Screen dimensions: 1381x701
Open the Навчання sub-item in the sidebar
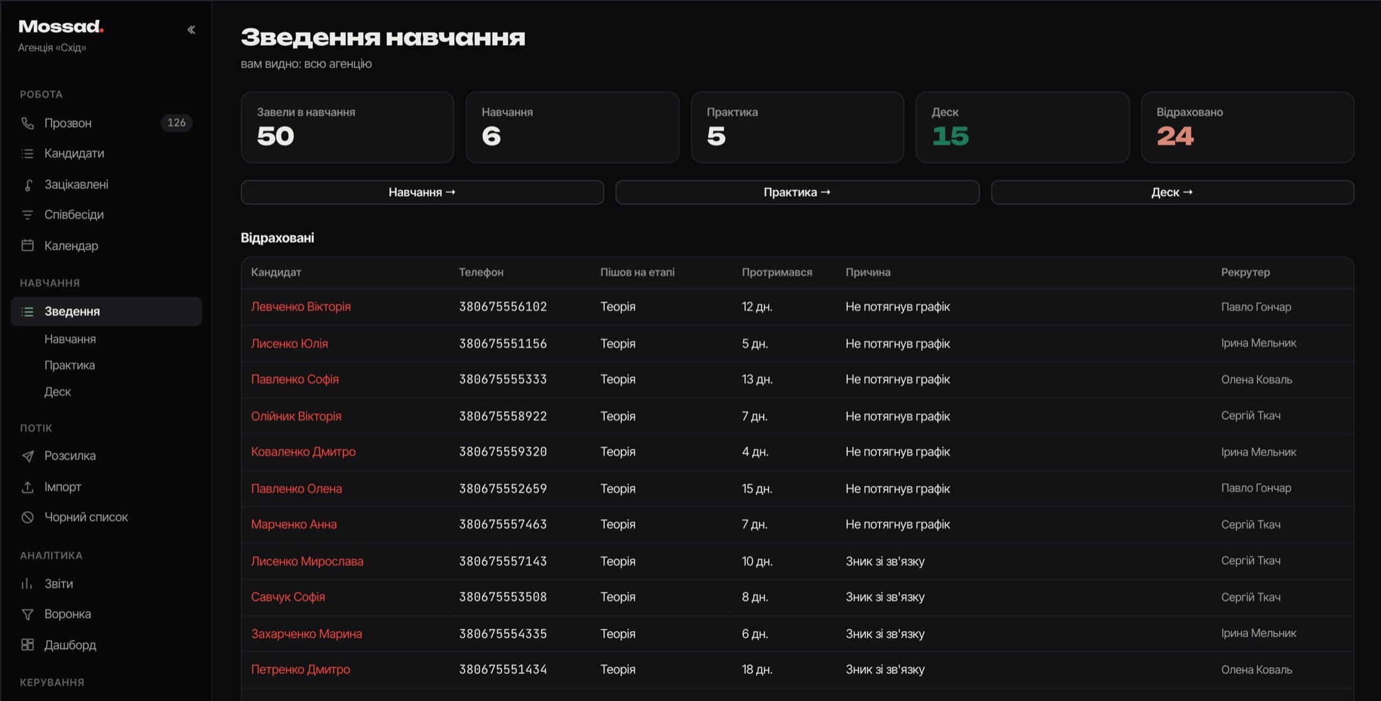[70, 339]
